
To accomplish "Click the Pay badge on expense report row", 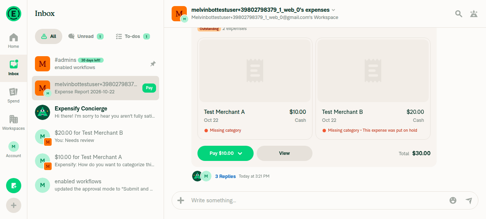I will [x=149, y=88].
